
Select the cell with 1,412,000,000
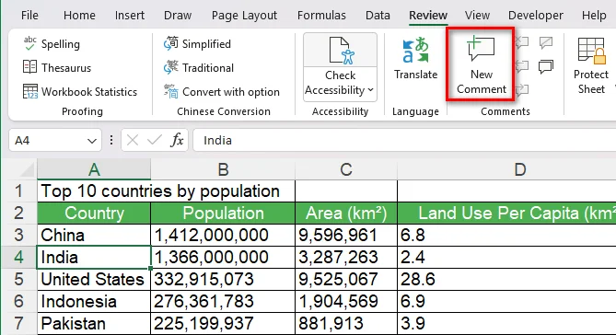click(x=223, y=235)
